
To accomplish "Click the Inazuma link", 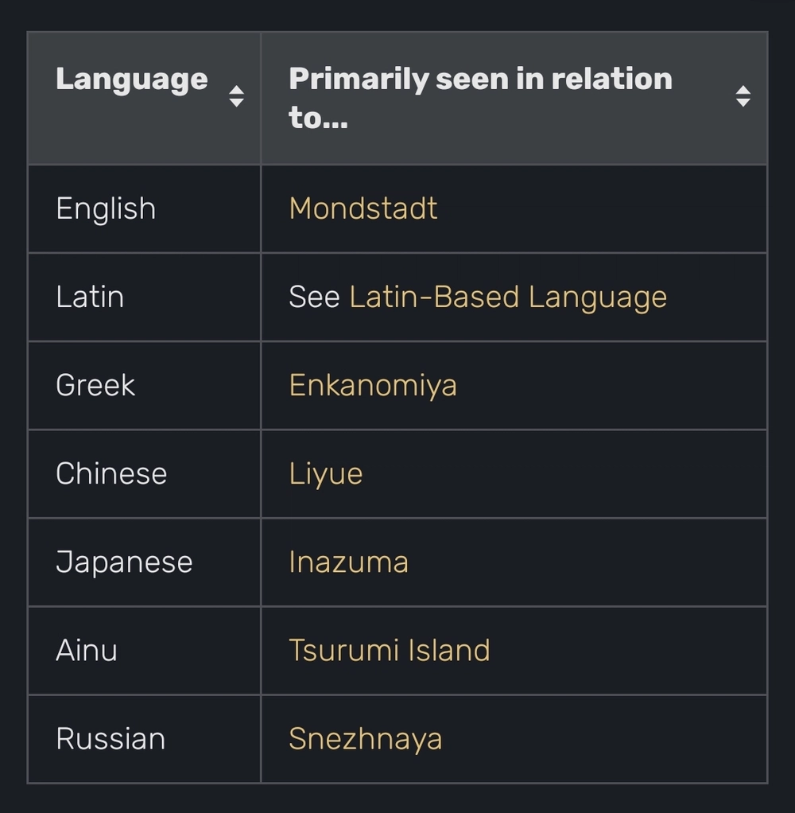I will pyautogui.click(x=347, y=562).
